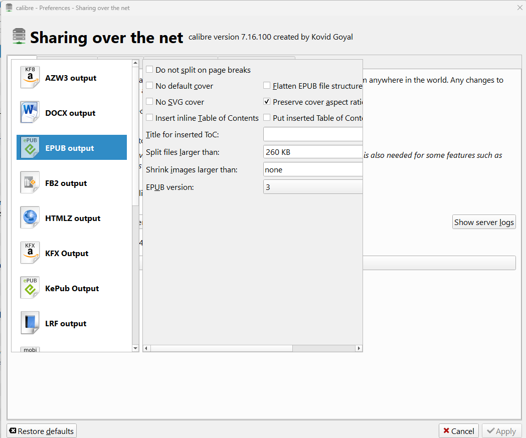Close the Preferences window
The width and height of the screenshot is (526, 438).
[x=519, y=8]
